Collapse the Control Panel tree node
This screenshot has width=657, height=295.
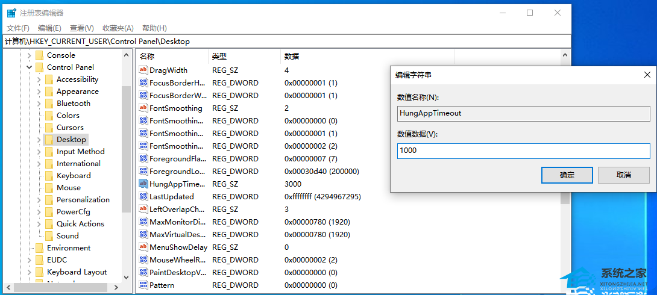point(29,67)
